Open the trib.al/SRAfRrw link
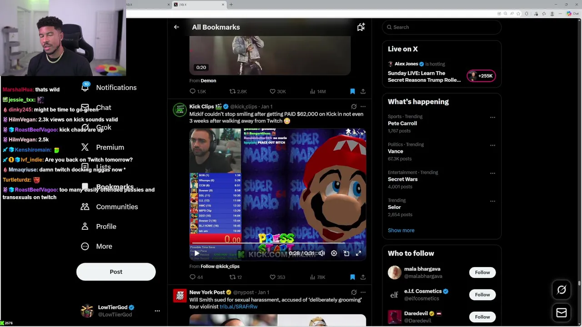 point(238,307)
